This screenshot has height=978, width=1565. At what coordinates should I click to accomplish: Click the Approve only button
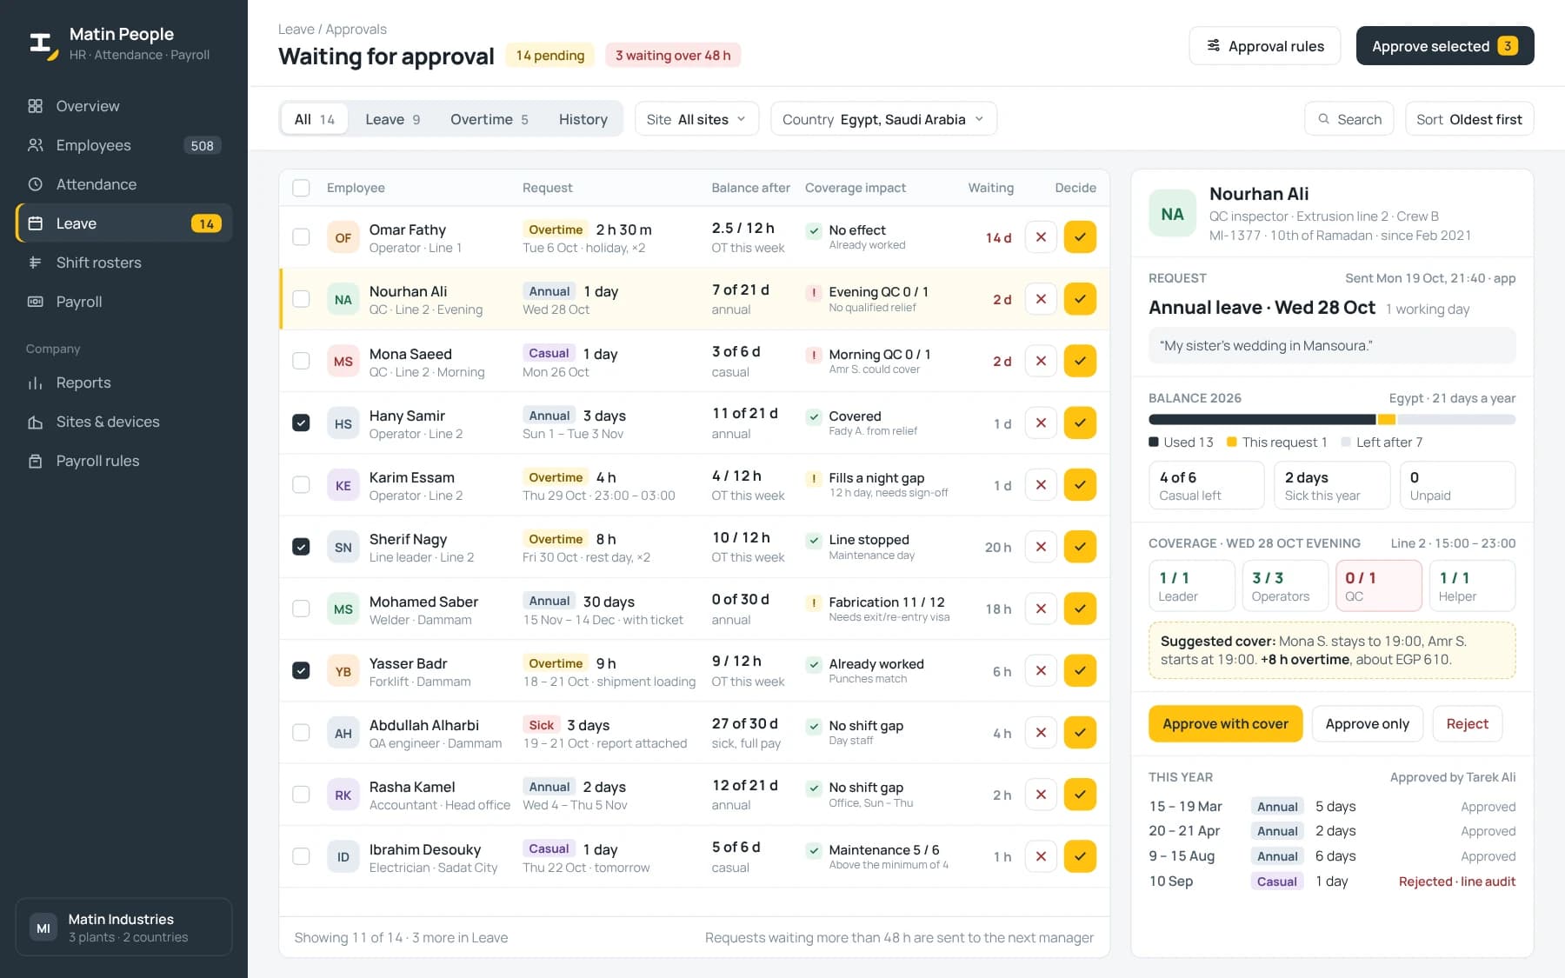point(1367,724)
